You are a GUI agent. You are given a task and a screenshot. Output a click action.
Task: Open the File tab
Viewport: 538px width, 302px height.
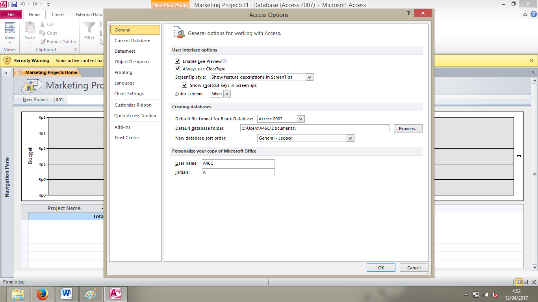(11, 15)
